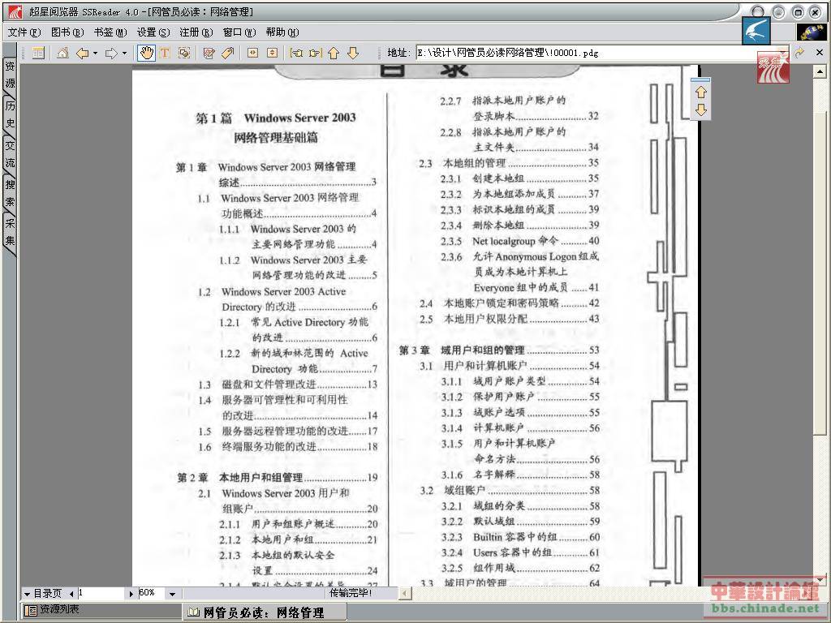This screenshot has width=831, height=623.
Task: Open the 设置(S) menu
Action: coord(153,32)
